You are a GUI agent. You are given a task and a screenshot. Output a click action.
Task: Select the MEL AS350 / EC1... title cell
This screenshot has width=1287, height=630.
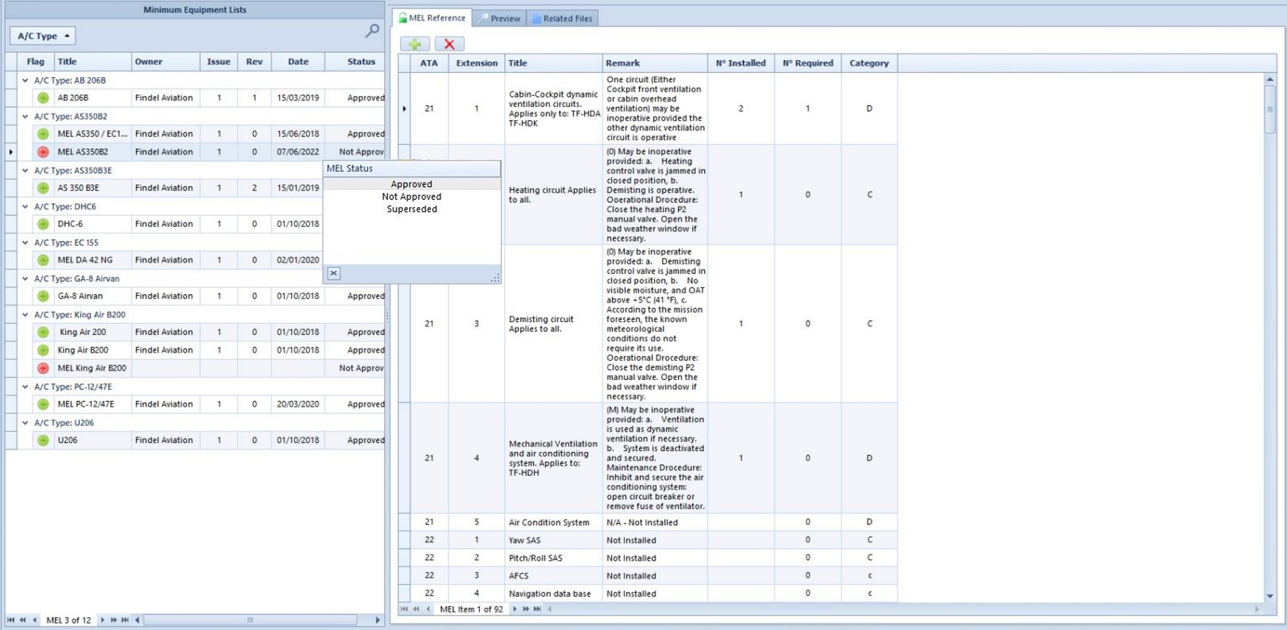[x=92, y=134]
